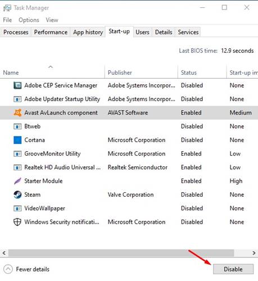The image size is (258, 281).
Task: Click the Steam startup entry icon
Action: (x=17, y=194)
